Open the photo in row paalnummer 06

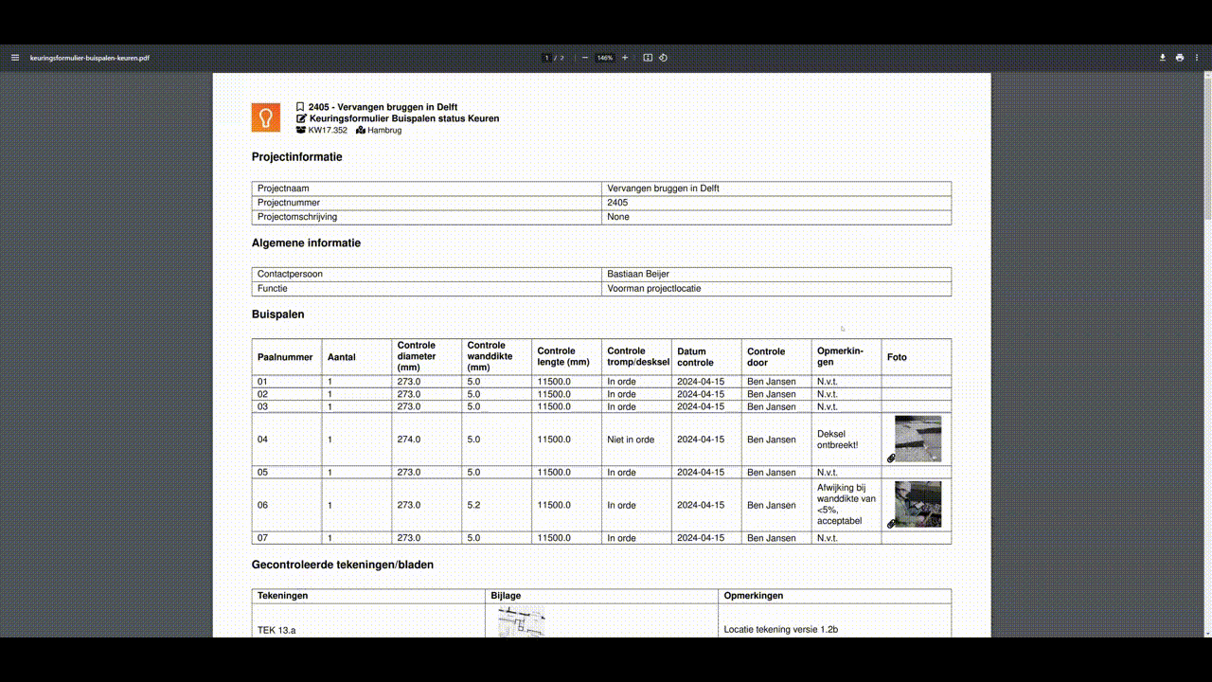917,504
